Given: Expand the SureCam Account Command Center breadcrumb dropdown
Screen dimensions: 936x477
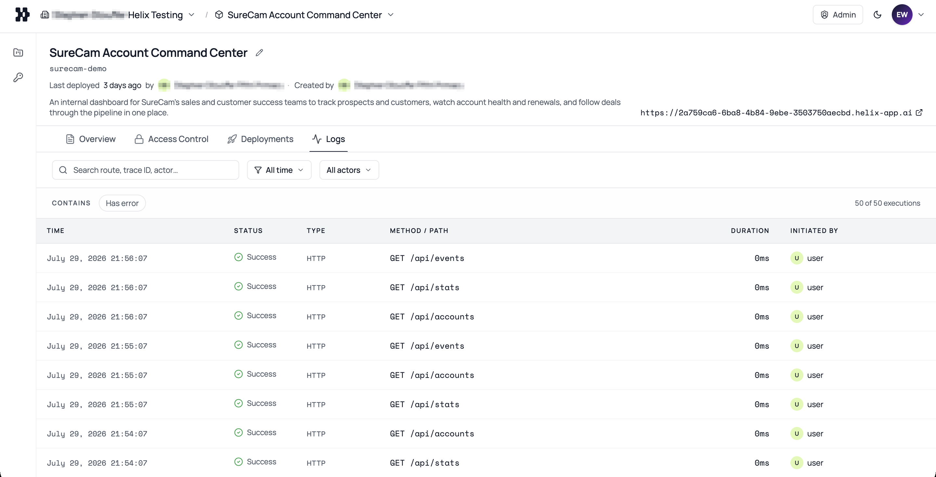Looking at the screenshot, I should [x=391, y=15].
